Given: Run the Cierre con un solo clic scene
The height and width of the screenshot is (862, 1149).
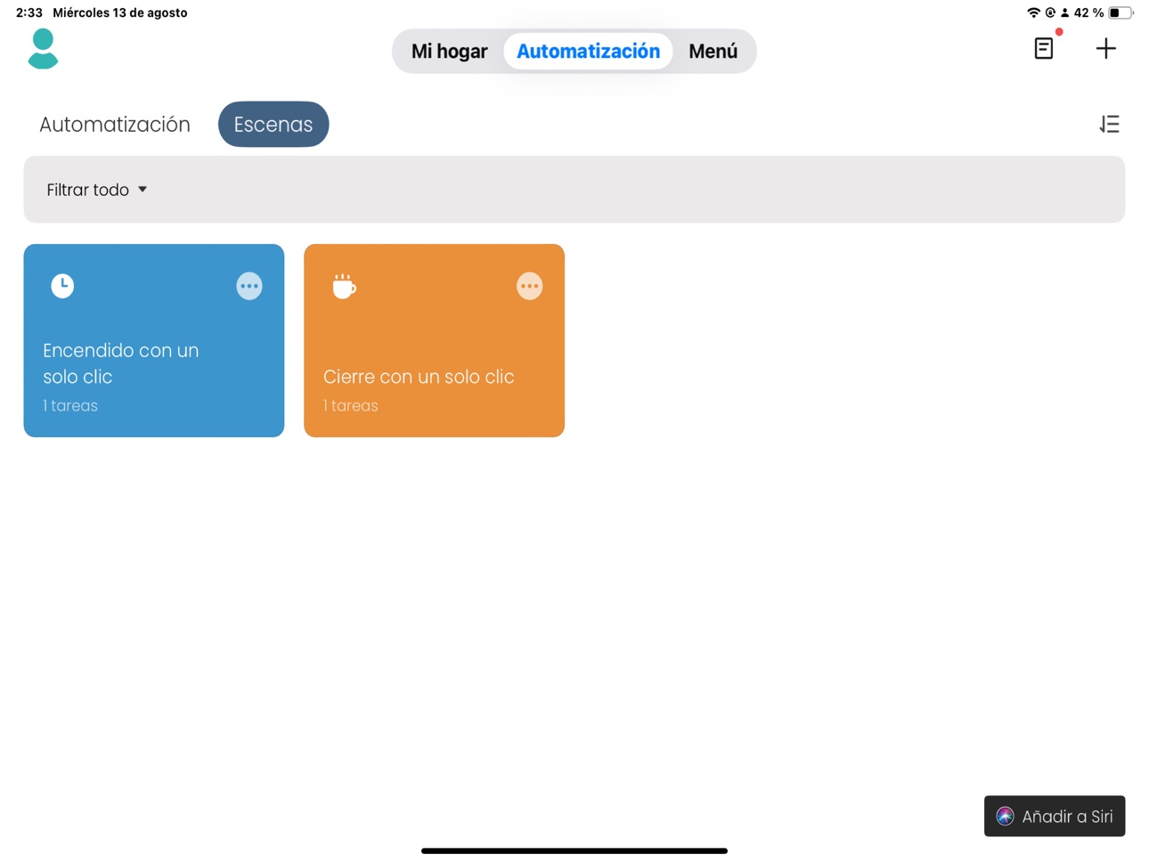Looking at the screenshot, I should pyautogui.click(x=434, y=341).
